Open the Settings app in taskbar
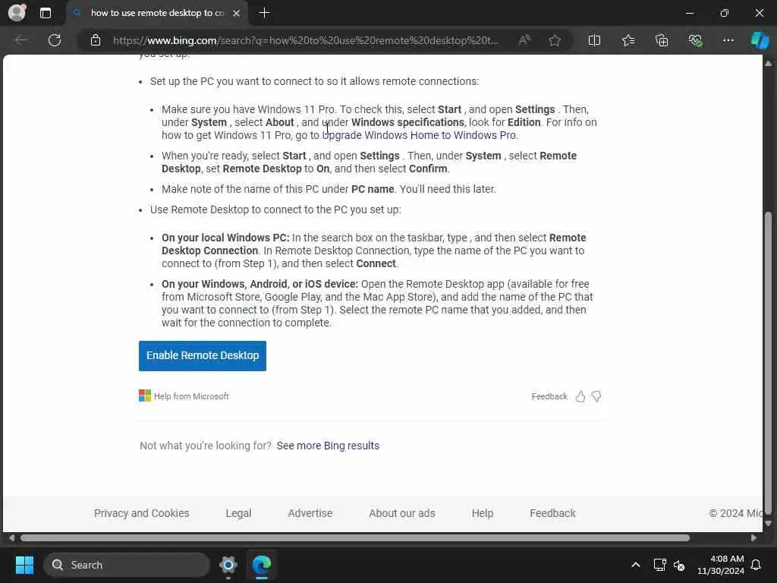Screen dimensions: 777x583 (x=228, y=565)
